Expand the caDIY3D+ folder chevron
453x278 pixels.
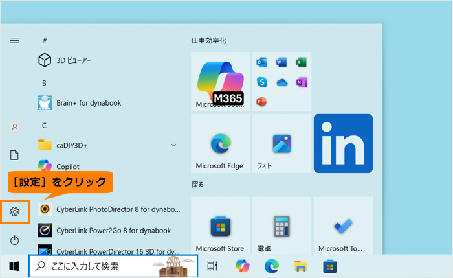pos(173,145)
